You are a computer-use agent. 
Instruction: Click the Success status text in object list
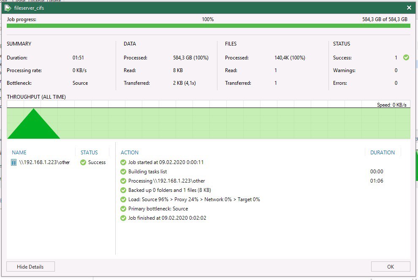coord(97,162)
